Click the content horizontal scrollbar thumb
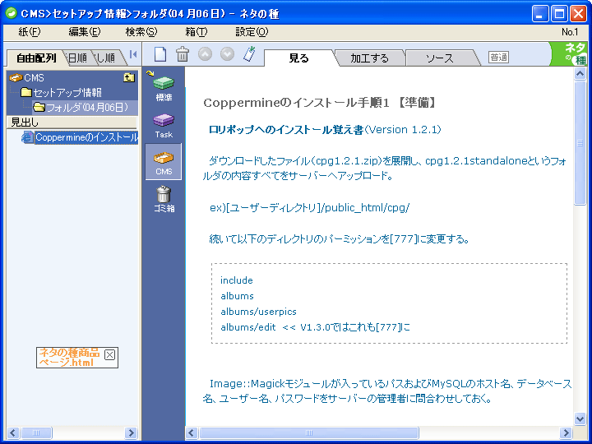Viewport: 592px width, 444px height. (x=309, y=432)
